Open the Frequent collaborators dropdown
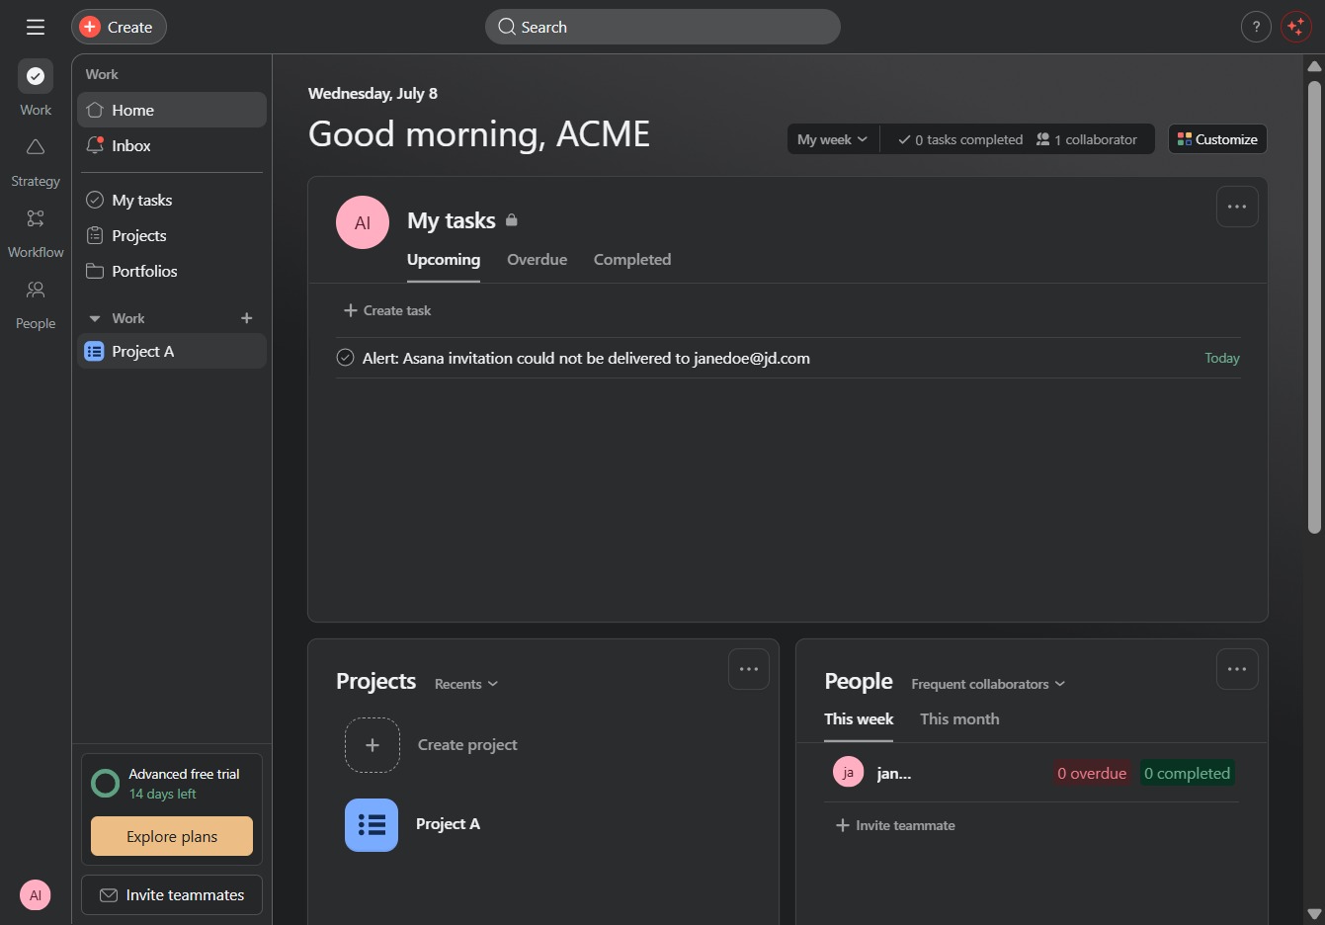The image size is (1325, 925). click(x=988, y=684)
